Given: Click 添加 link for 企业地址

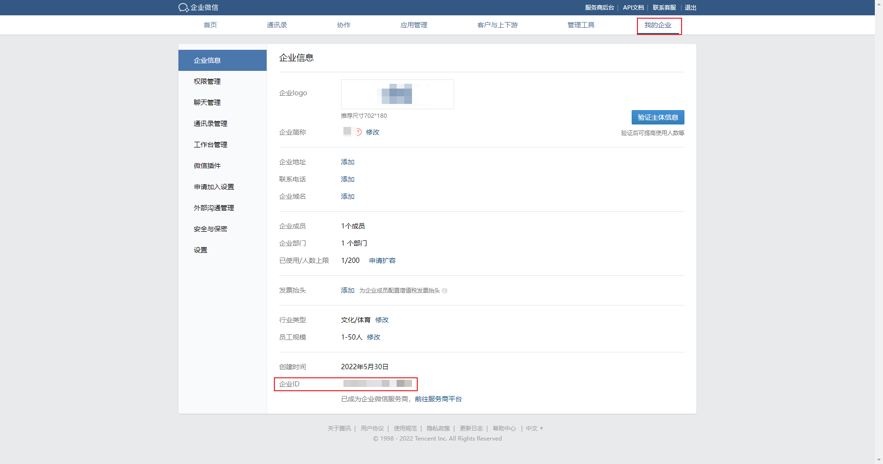Looking at the screenshot, I should click(348, 162).
